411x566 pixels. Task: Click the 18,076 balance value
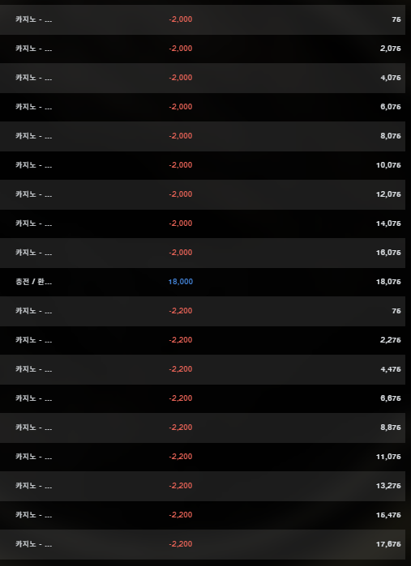(388, 282)
